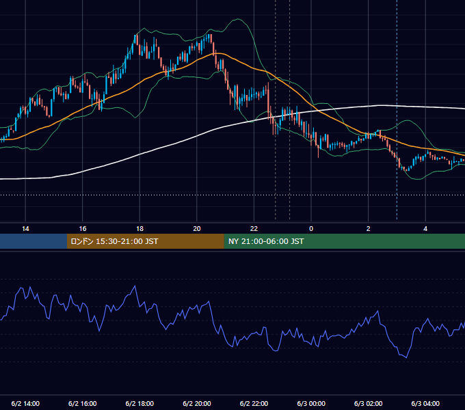The image size is (465, 410).
Task: Click the 22 hour axis label
Action: point(254,229)
